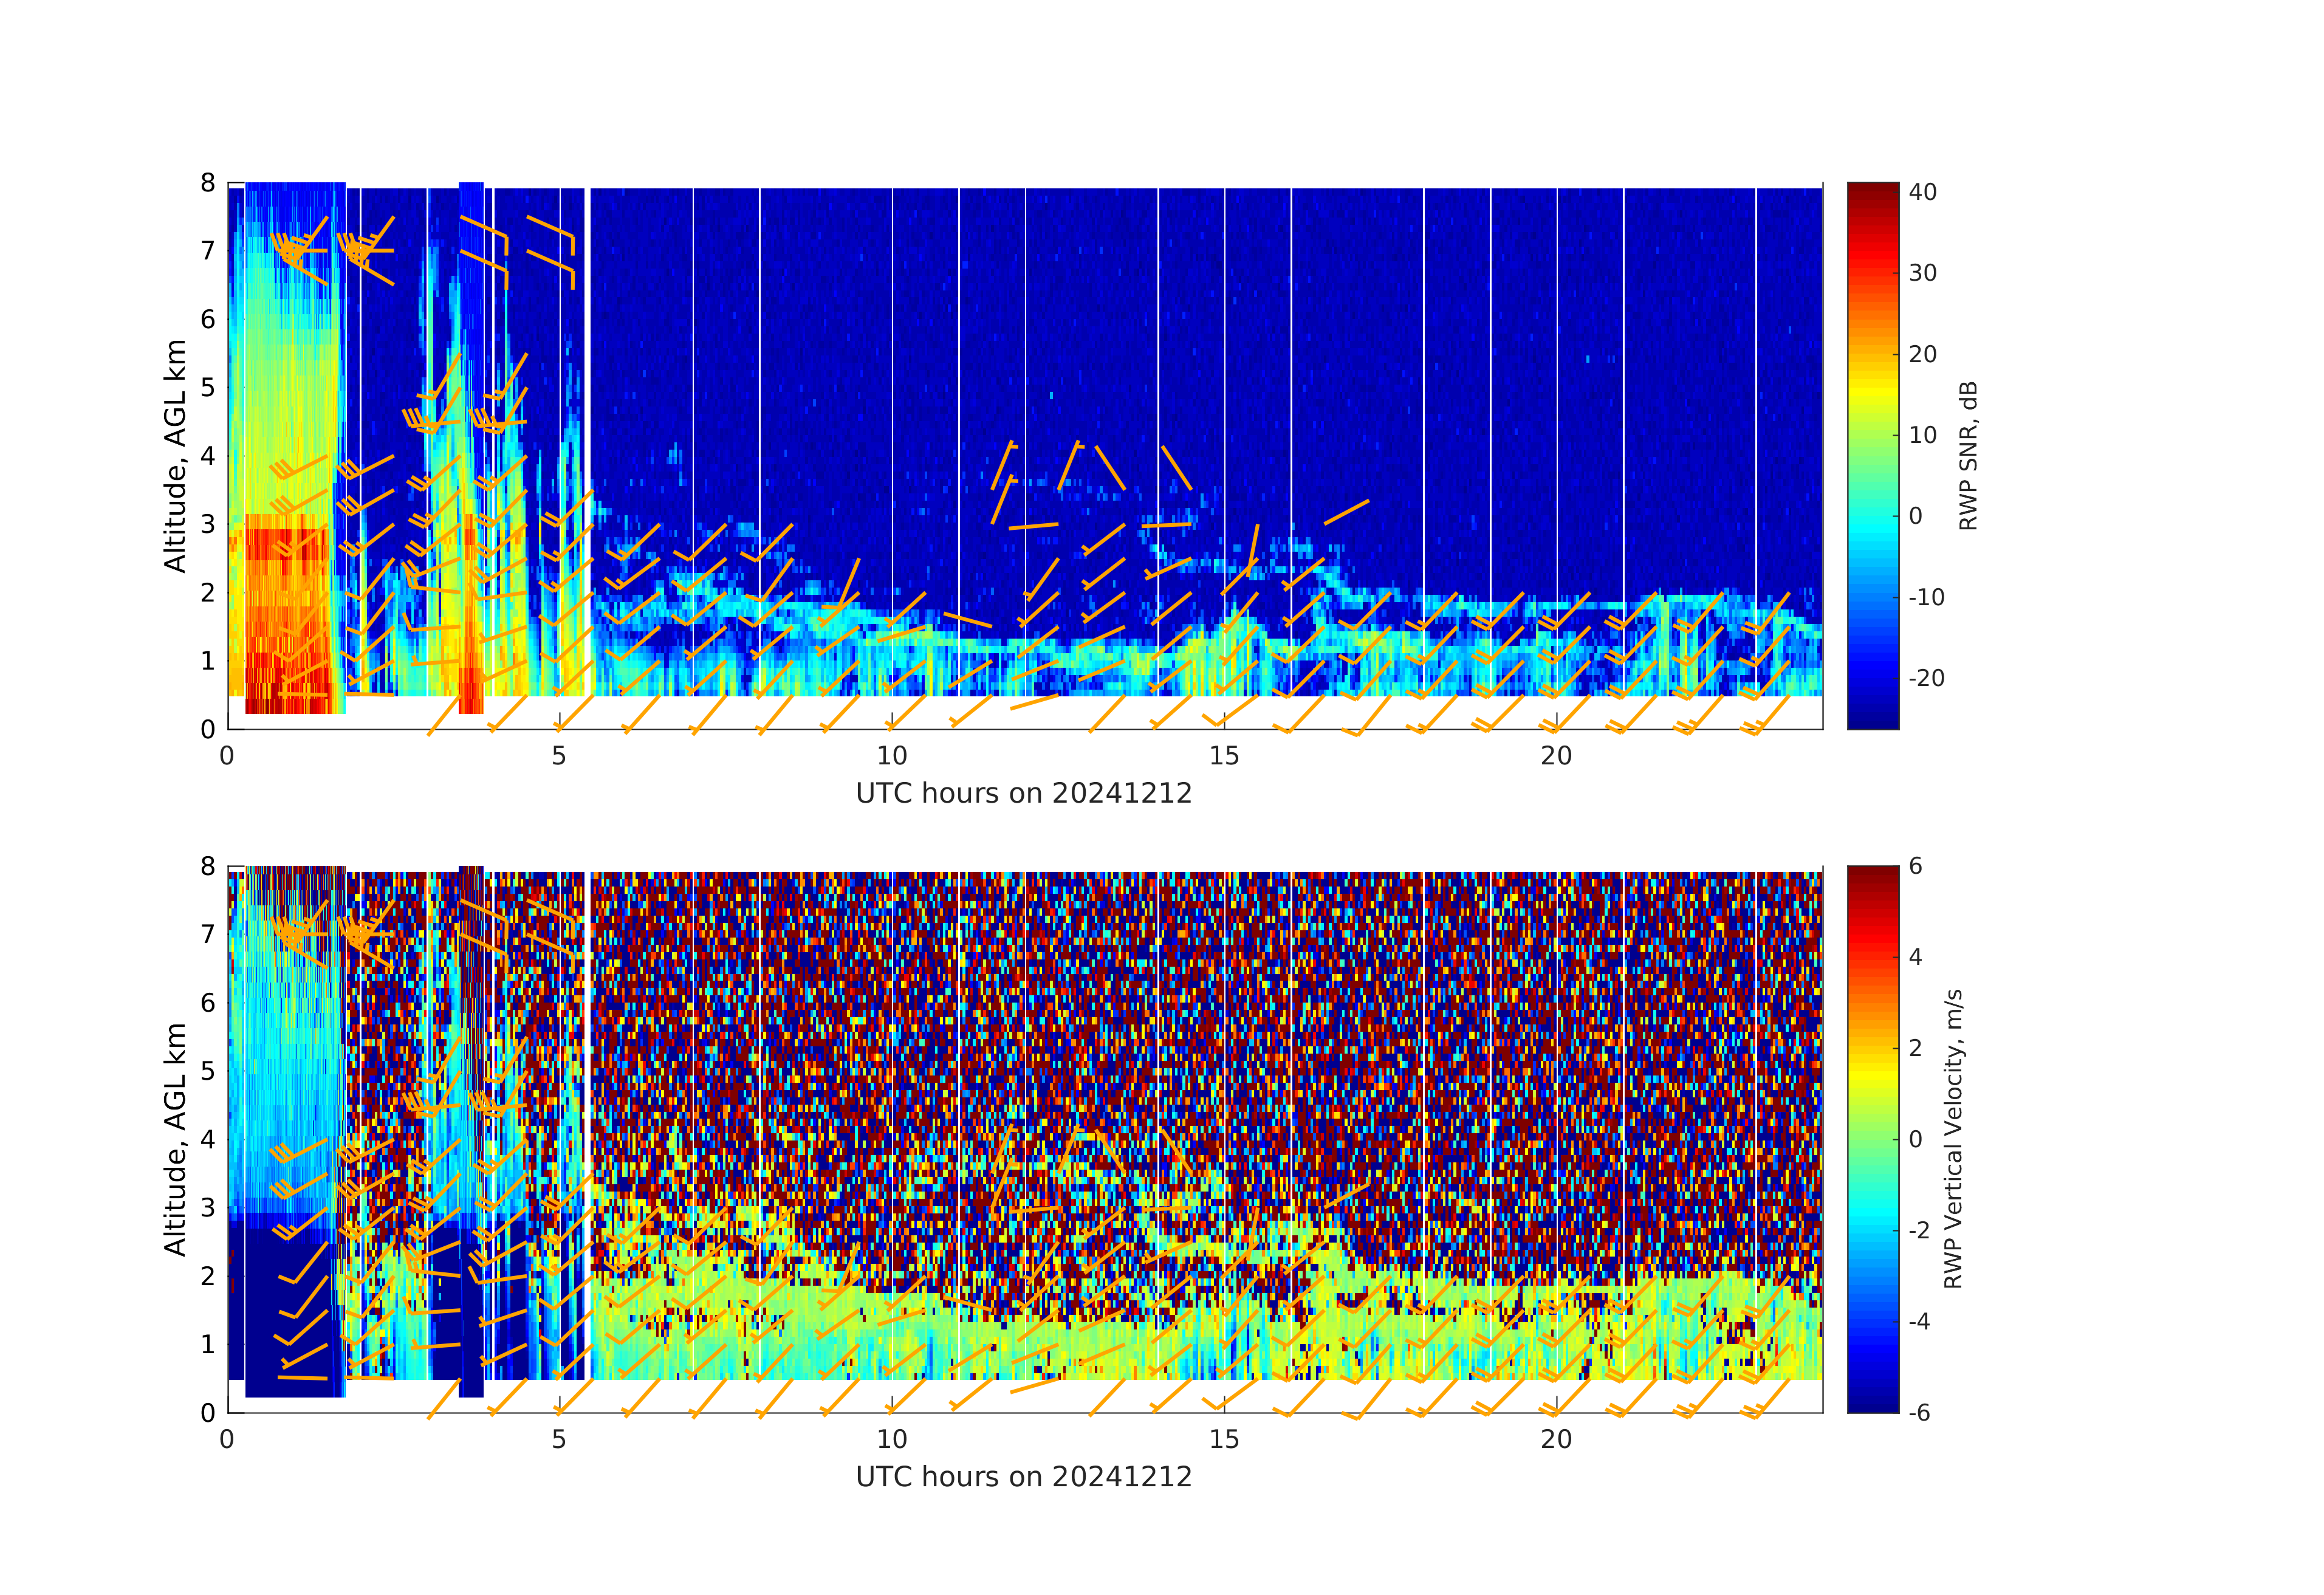The image size is (2324, 1595).
Task: Click the 20 tick on the SNR colorbar
Action: click(1922, 354)
